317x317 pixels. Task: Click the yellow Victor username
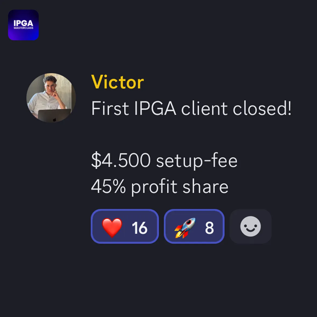pos(117,82)
